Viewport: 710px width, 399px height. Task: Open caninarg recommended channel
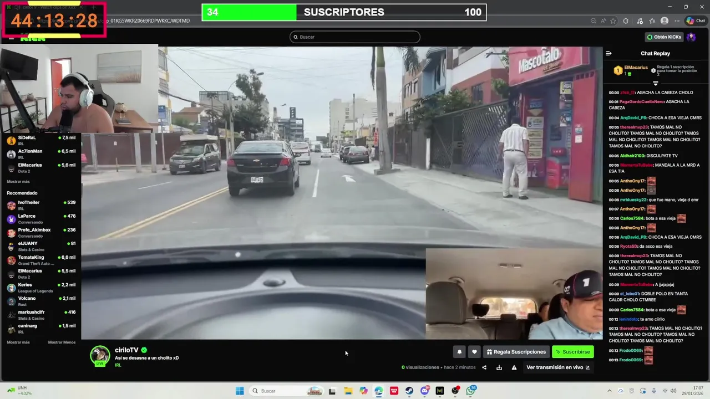point(41,329)
